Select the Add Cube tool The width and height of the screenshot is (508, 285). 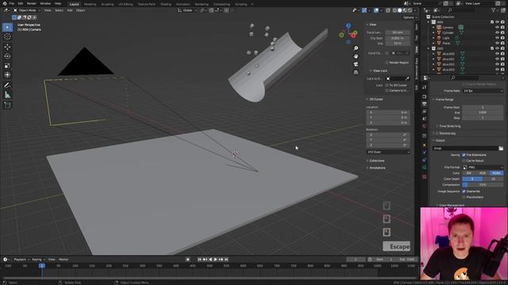point(7,105)
